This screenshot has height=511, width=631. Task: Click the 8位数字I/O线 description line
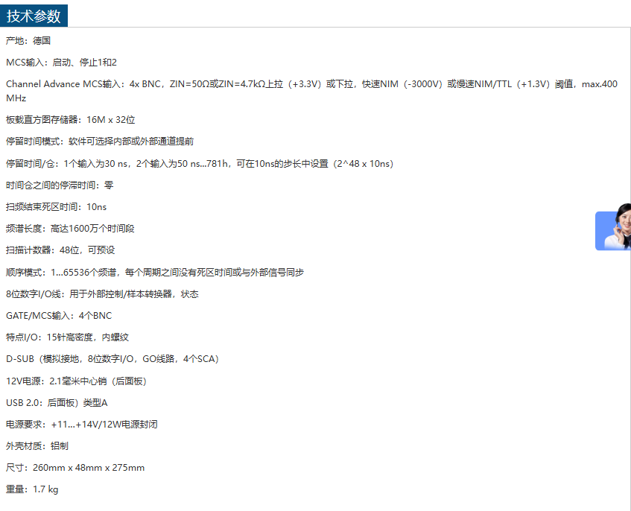[102, 294]
